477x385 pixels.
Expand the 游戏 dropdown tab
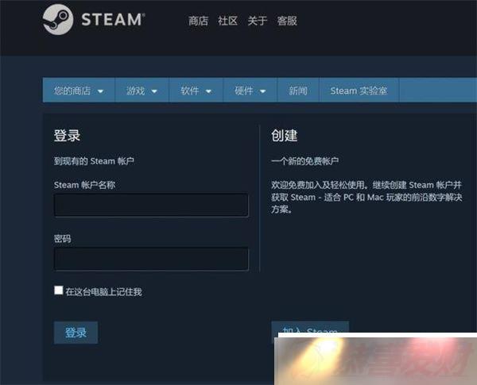pyautogui.click(x=142, y=90)
